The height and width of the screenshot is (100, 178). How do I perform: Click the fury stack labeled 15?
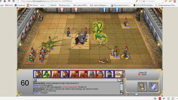click(126, 52)
